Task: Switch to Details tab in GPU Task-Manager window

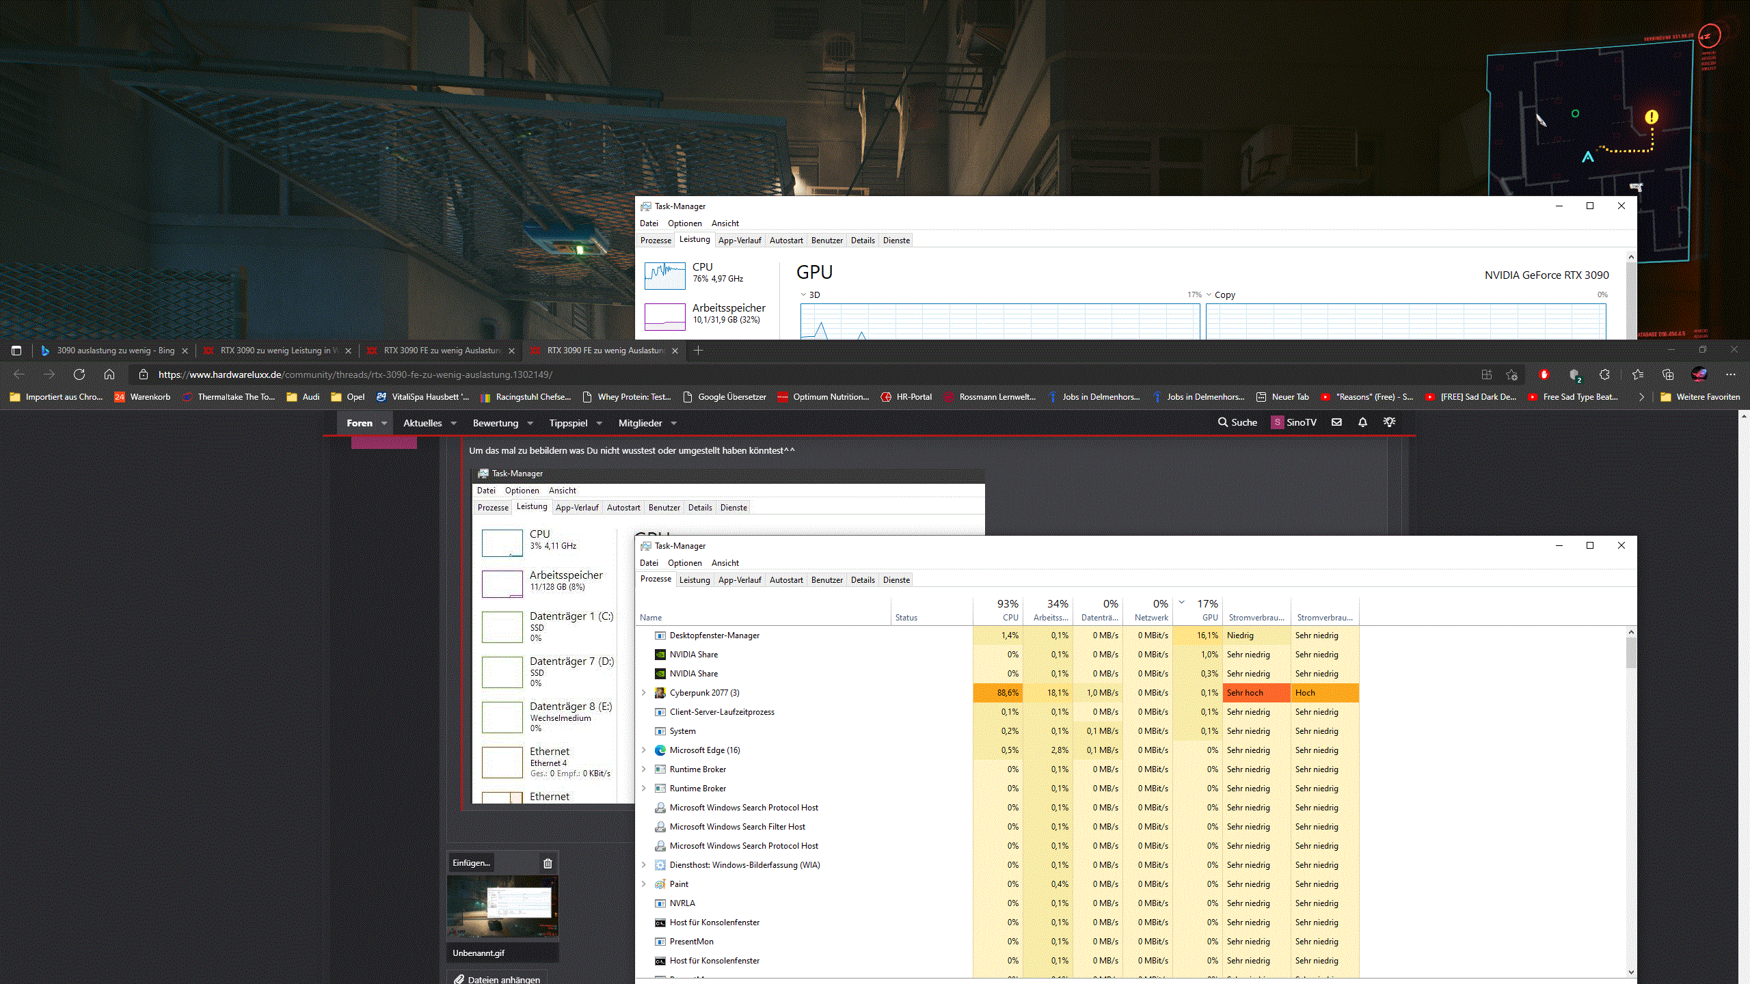Action: tap(863, 241)
